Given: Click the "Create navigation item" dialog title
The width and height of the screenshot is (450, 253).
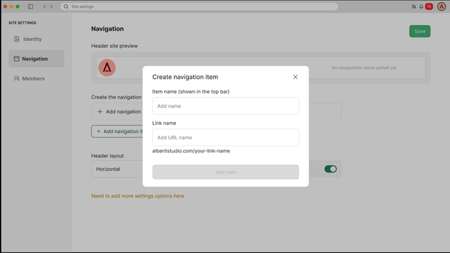Looking at the screenshot, I should point(185,77).
